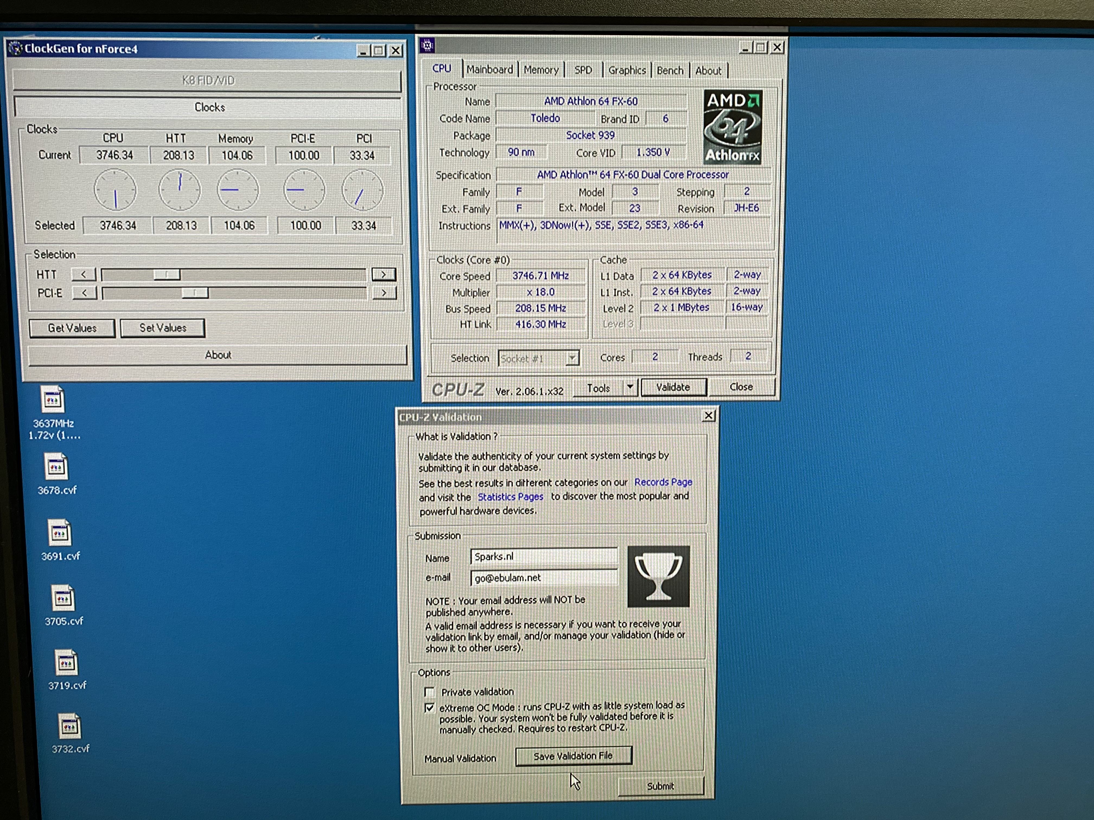
Task: Switch to the CPU tab
Action: [x=442, y=69]
